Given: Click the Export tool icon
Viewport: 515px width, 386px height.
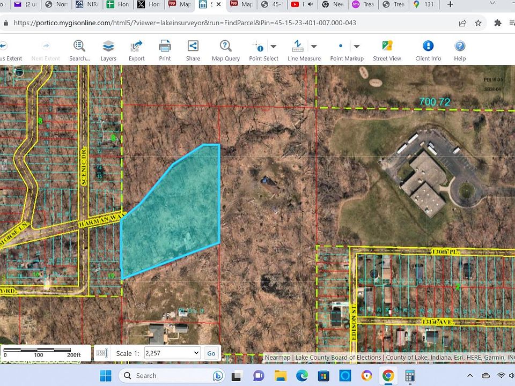Looking at the screenshot, I should pyautogui.click(x=137, y=47).
